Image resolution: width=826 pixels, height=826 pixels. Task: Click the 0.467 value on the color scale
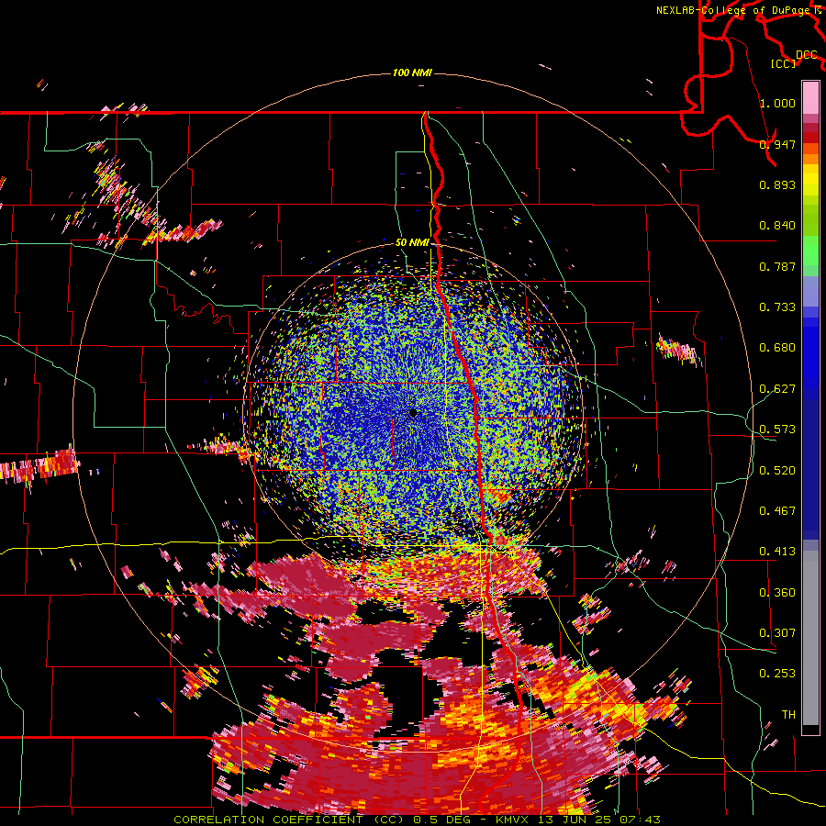(777, 510)
